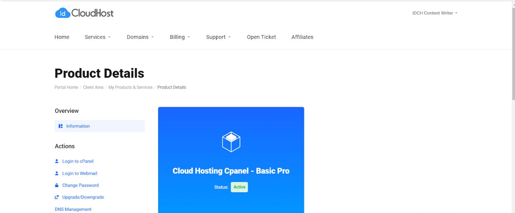Click the CloudHost cloud logo icon
Viewport: 515px width, 213px height.
[63, 13]
